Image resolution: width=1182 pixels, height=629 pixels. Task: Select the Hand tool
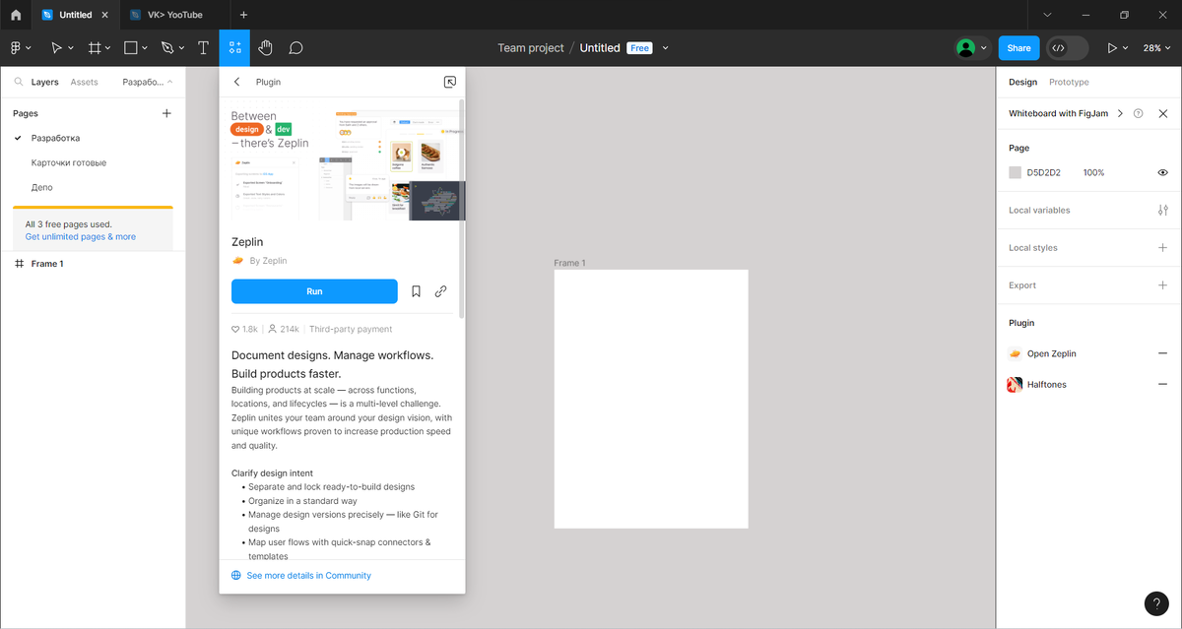pyautogui.click(x=265, y=47)
